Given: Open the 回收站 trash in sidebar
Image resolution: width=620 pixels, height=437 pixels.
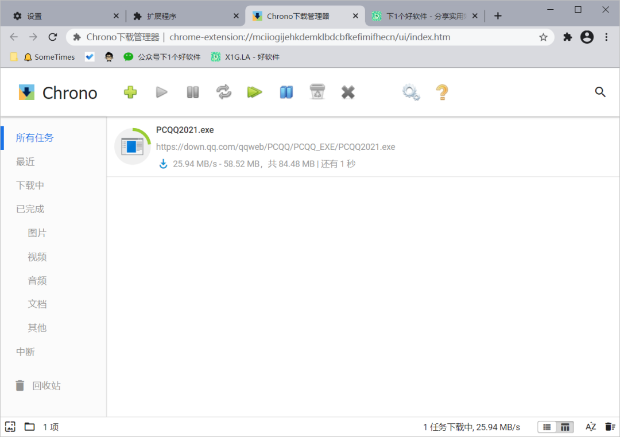Looking at the screenshot, I should tap(38, 385).
